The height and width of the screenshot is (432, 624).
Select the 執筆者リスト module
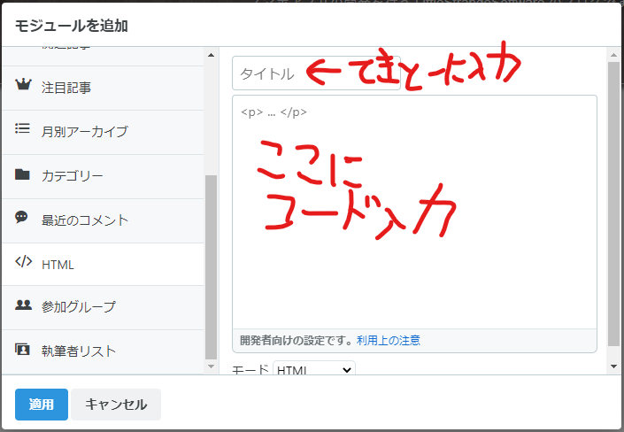pos(103,352)
